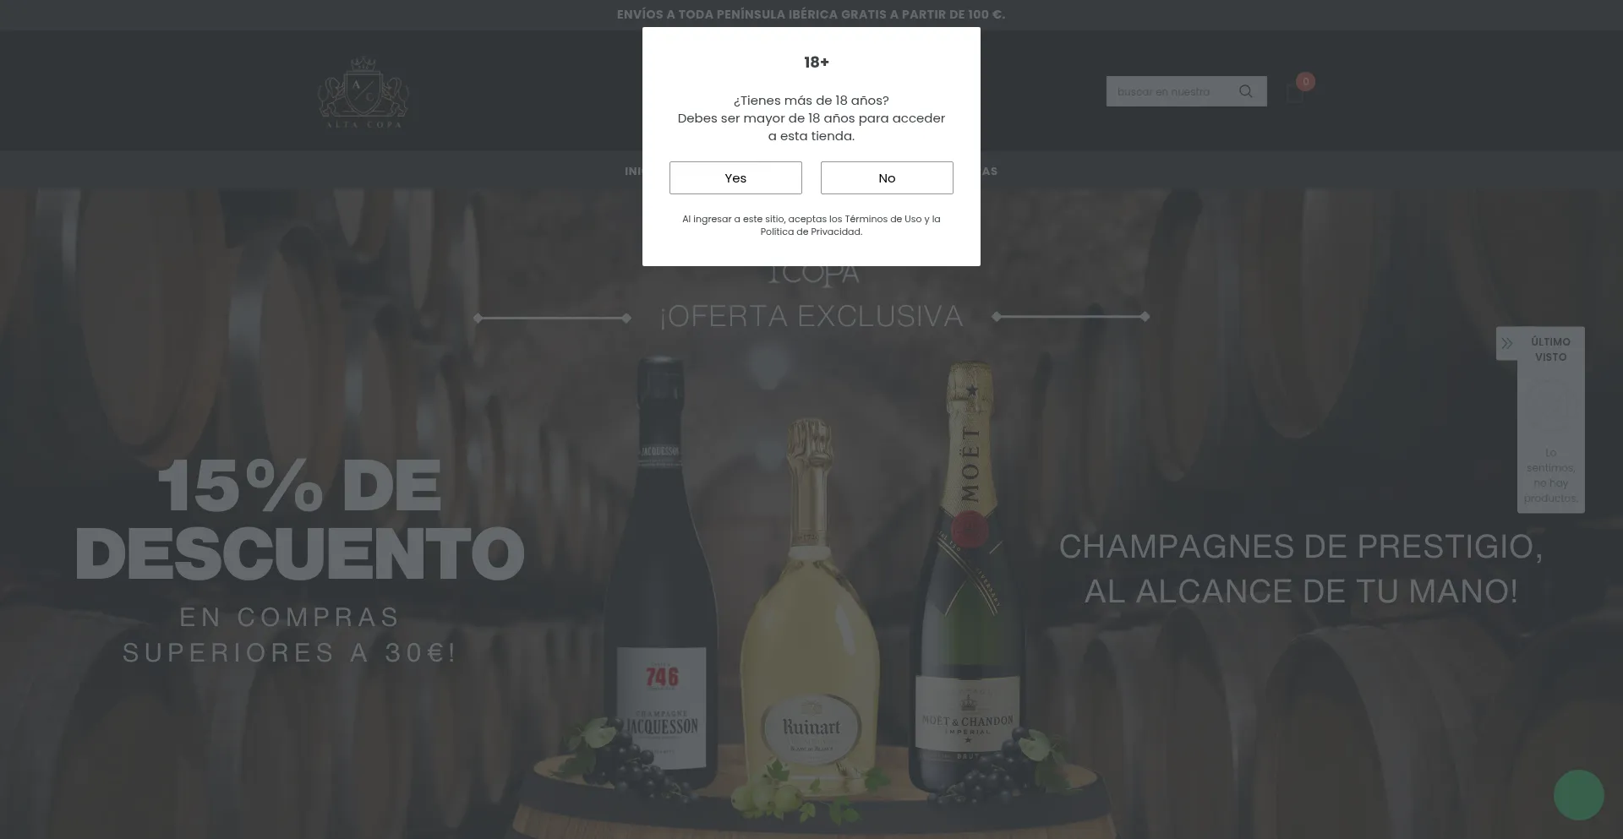Viewport: 1623px width, 839px height.
Task: Select the menu item ending in 'AS'
Action: 989,171
